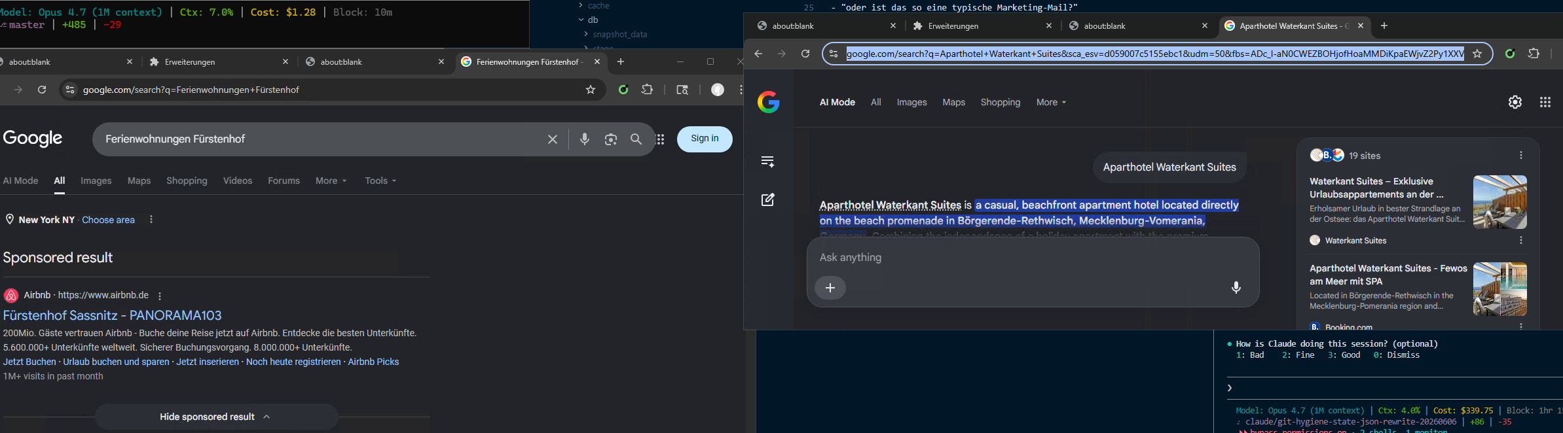Open Urlaub buchen und sparen sitelink
1563x433 pixels.
click(x=117, y=362)
